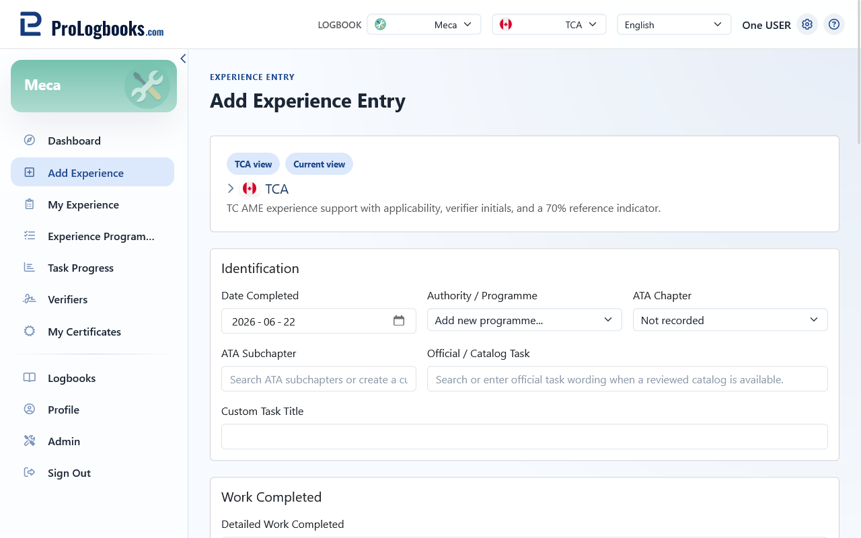Screen dimensions: 861x538
Task: Click the Task Progress chart icon
Action: click(30, 268)
